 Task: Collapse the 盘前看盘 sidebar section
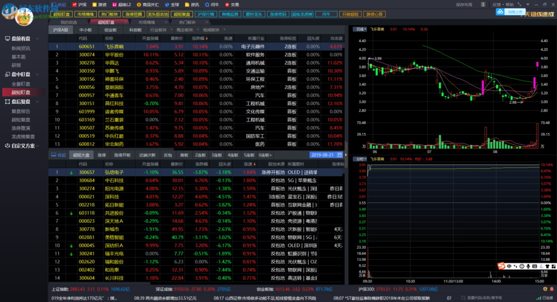[x=22, y=39]
